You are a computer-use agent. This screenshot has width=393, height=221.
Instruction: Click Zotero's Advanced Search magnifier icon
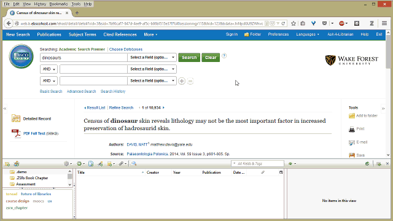pyautogui.click(x=134, y=164)
